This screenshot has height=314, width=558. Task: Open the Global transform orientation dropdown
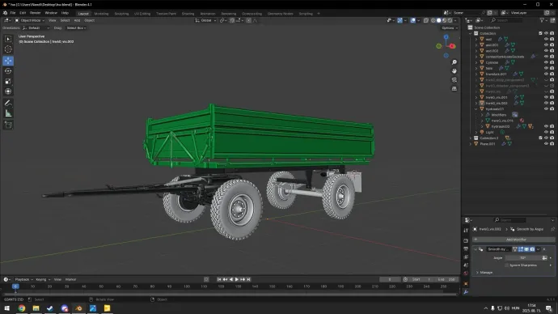tap(205, 21)
